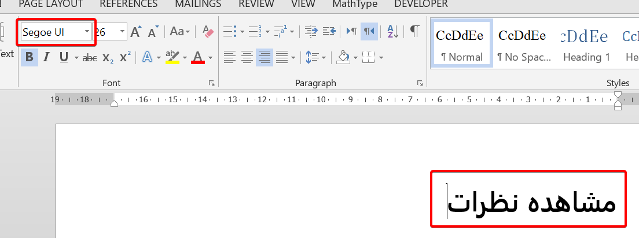Open font color dropdown arrow
Viewport: 639px width, 238px height.
pos(210,58)
